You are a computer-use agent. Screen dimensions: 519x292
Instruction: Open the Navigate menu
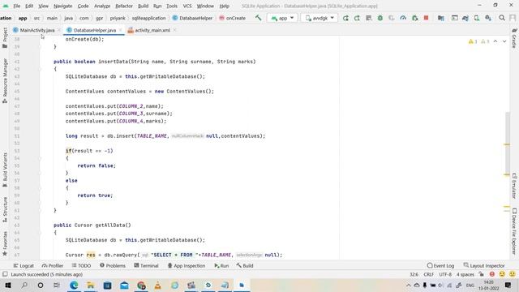(62, 6)
